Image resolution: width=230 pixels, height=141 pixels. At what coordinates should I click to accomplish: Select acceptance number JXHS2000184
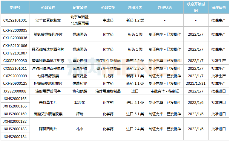click(15, 137)
